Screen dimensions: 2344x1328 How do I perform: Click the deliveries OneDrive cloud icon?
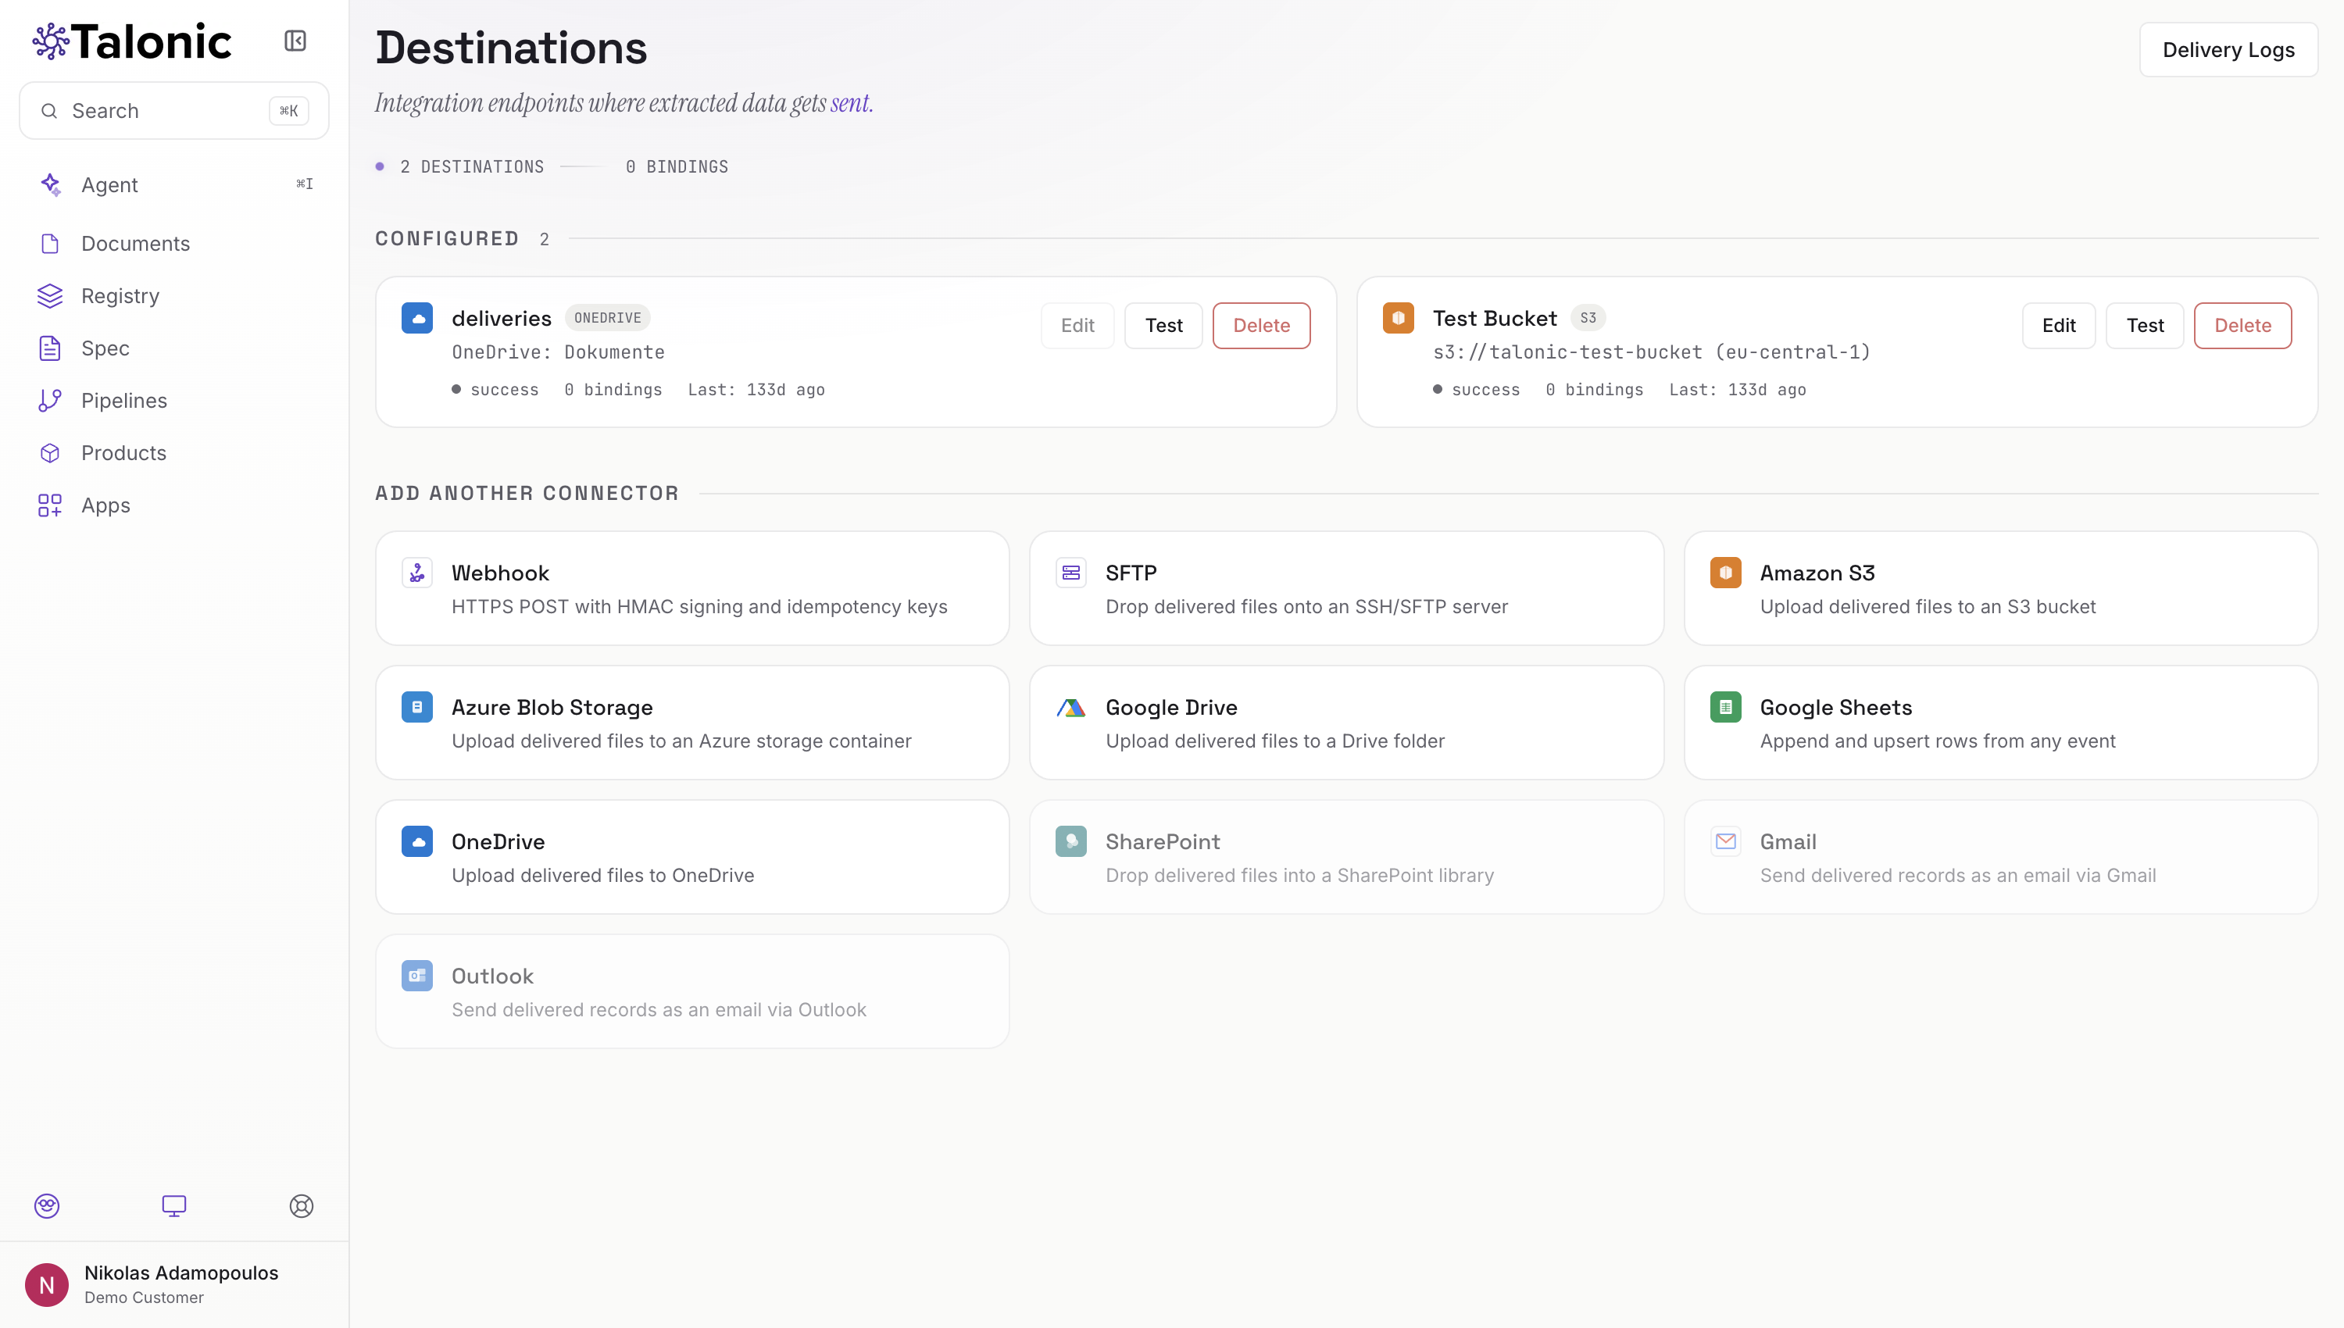pos(416,318)
